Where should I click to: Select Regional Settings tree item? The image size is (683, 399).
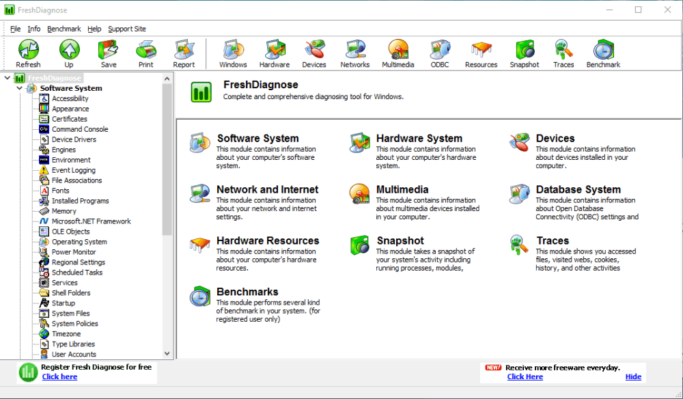click(79, 262)
